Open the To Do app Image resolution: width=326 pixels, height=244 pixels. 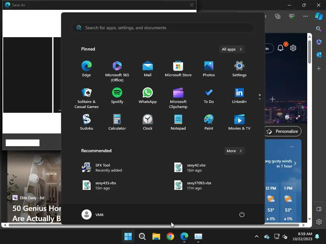[x=209, y=96]
